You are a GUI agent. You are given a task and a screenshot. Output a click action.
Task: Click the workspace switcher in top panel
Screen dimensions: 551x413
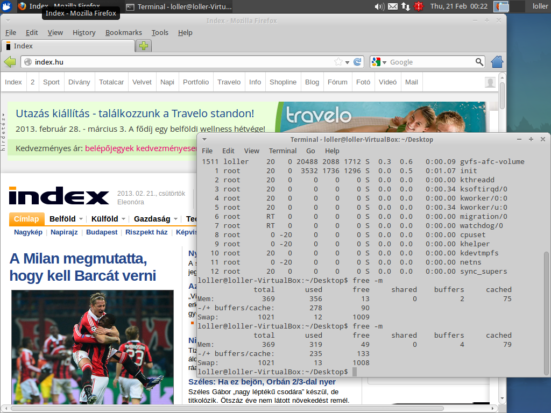point(509,6)
